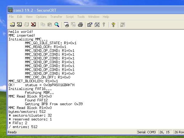Screen dimensions: 184x138
Task: Click the Public Key Assistant key icon
Action: pyautogui.click(x=104, y=25)
